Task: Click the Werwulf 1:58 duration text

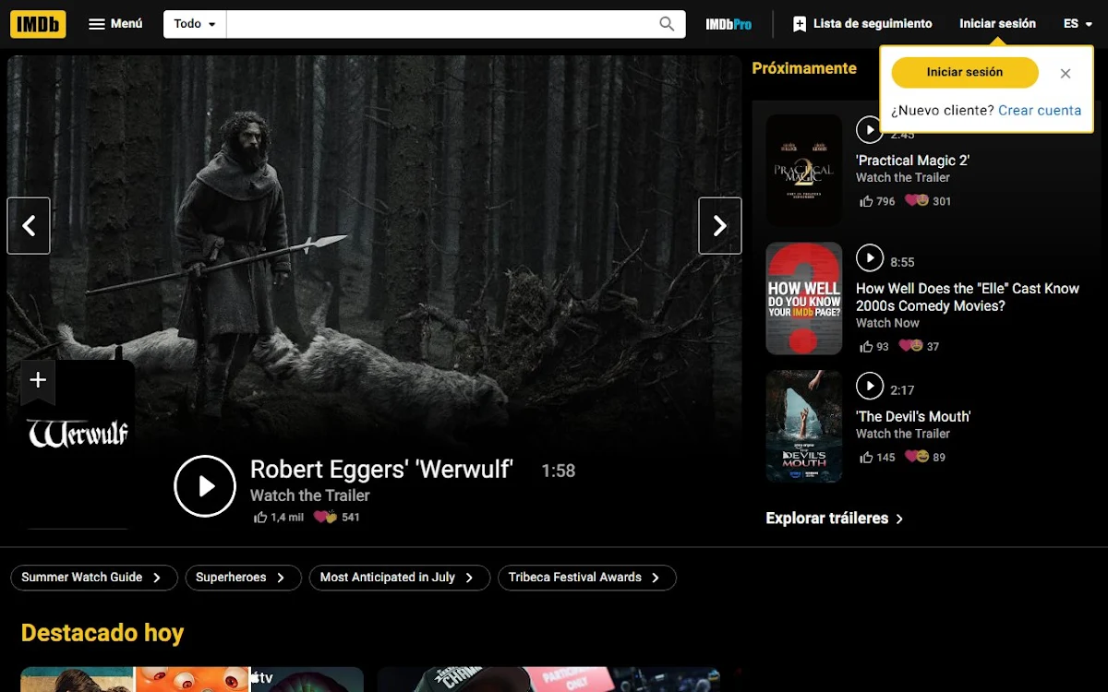Action: click(558, 471)
